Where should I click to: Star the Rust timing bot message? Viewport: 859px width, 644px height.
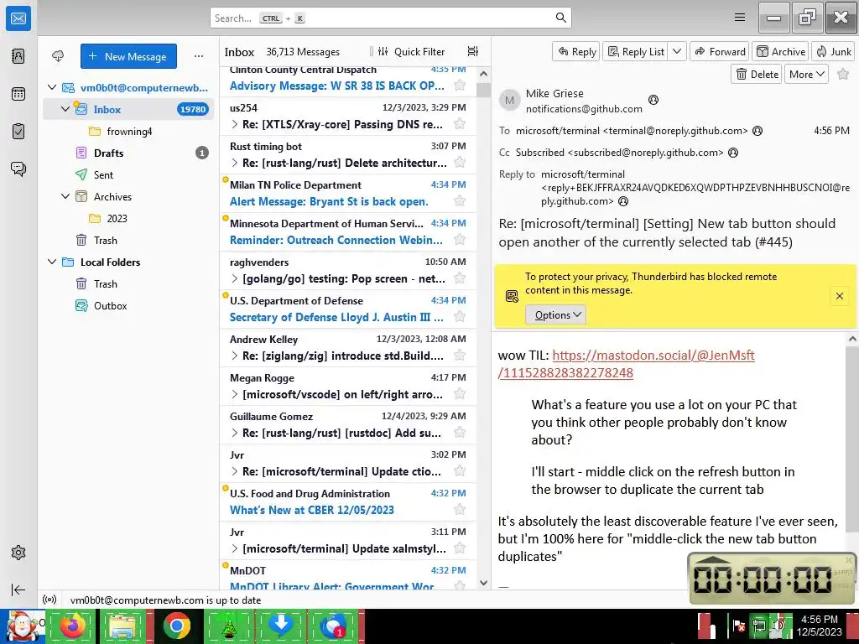[x=461, y=162]
